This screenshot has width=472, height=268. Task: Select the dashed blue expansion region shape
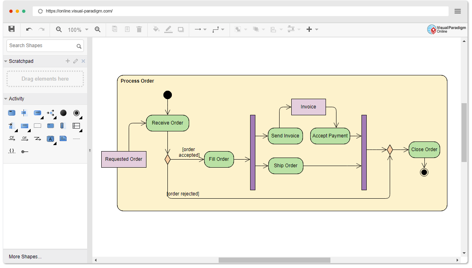point(50,126)
